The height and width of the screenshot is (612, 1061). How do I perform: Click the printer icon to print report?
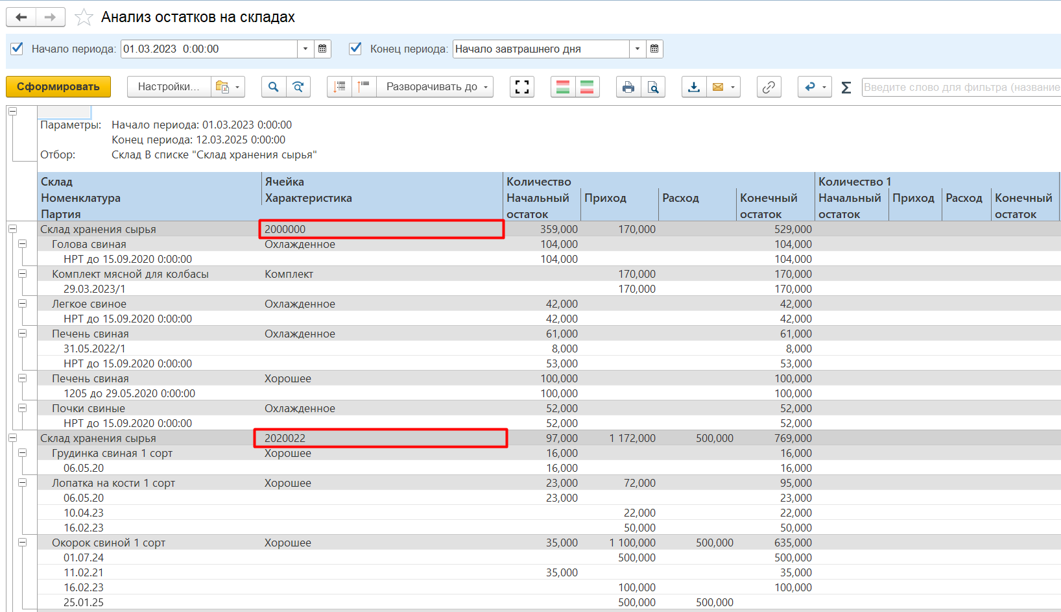point(628,87)
